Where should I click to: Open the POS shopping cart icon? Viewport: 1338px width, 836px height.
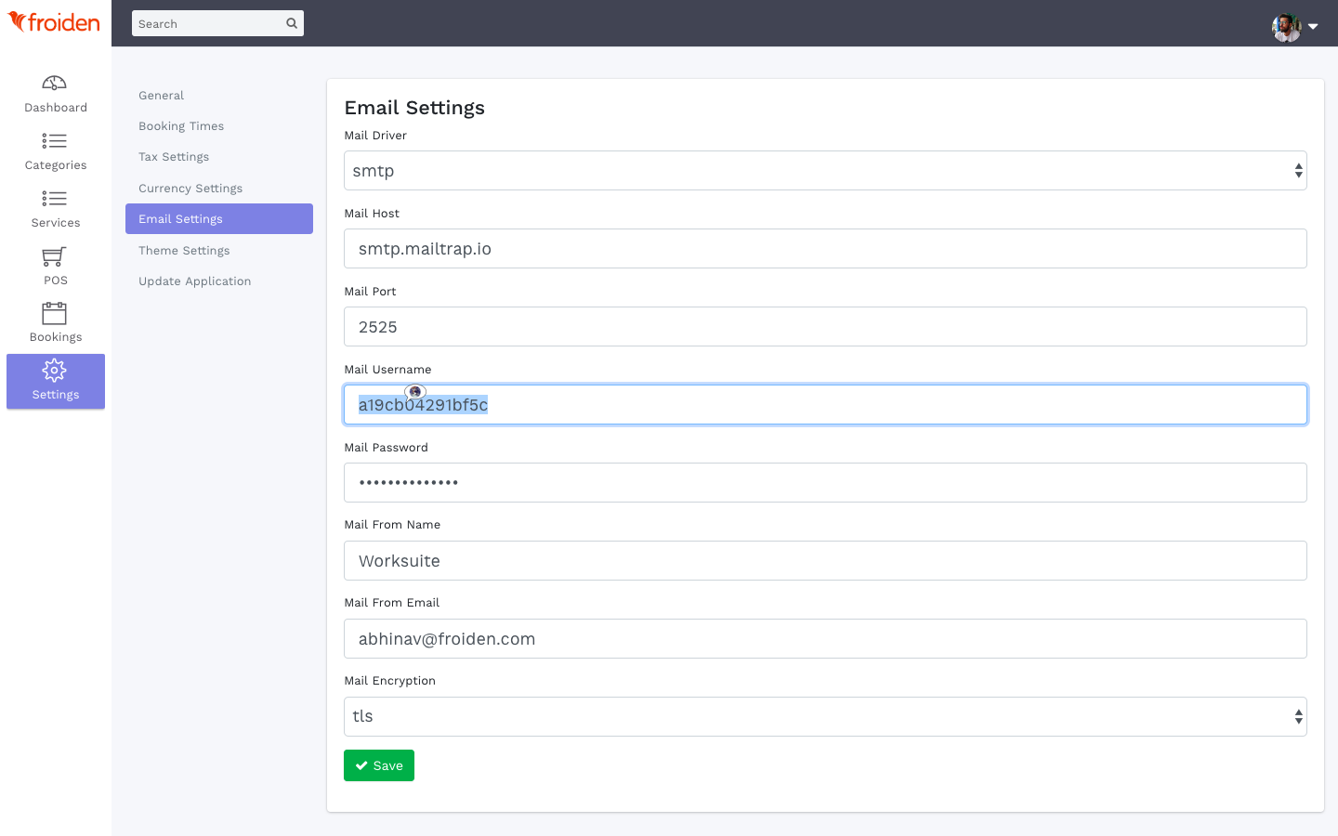pyautogui.click(x=55, y=256)
